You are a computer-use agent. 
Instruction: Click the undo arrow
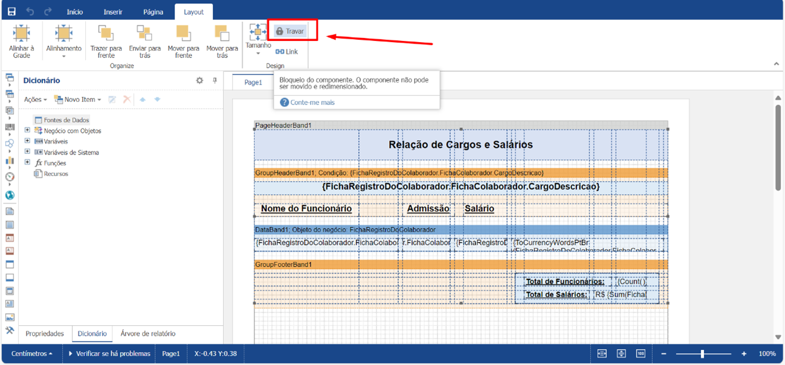click(x=30, y=11)
